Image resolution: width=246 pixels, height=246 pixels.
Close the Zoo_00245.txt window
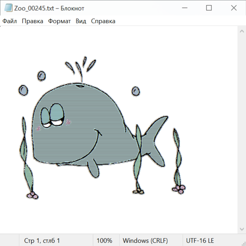pyautogui.click(x=234, y=8)
